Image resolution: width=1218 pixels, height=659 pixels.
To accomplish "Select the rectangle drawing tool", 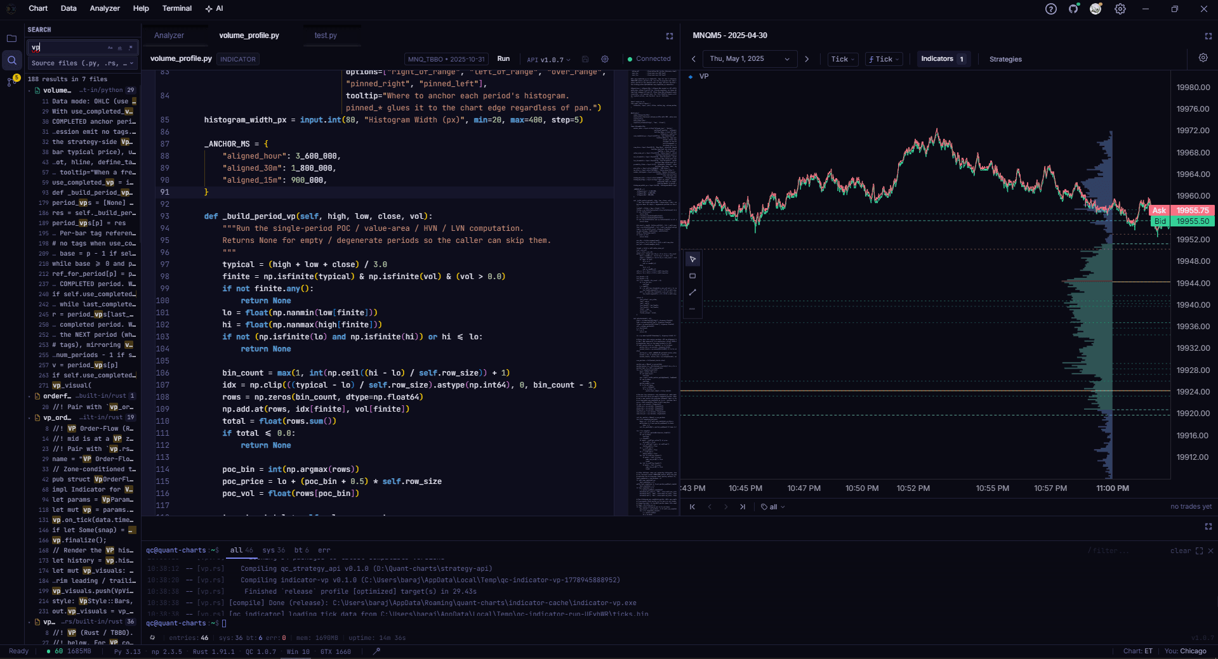I will 692,276.
